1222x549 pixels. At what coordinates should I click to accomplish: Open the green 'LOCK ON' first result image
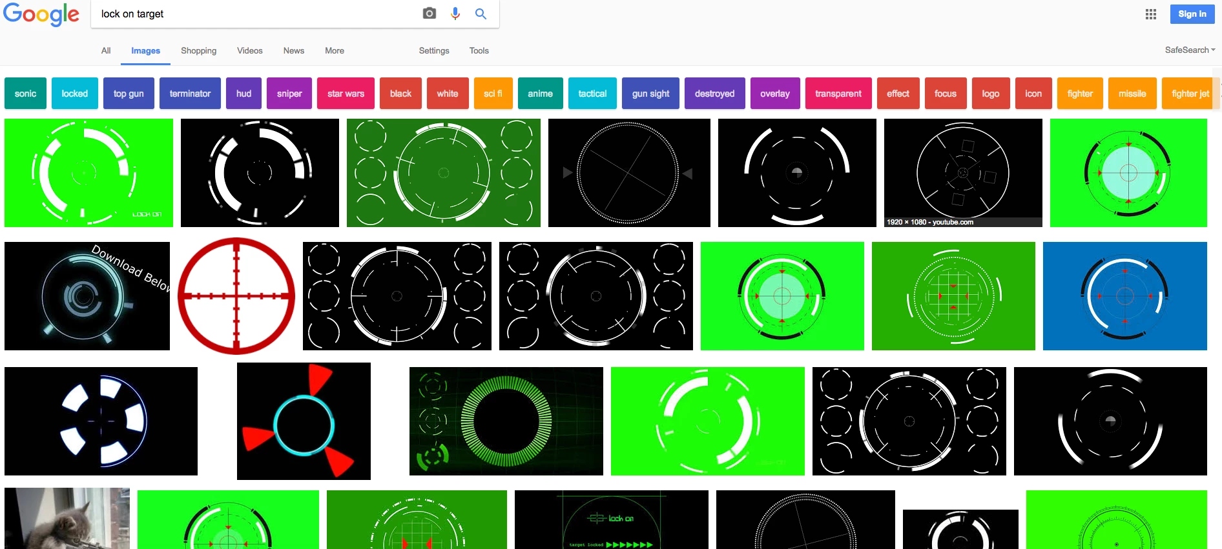(88, 173)
